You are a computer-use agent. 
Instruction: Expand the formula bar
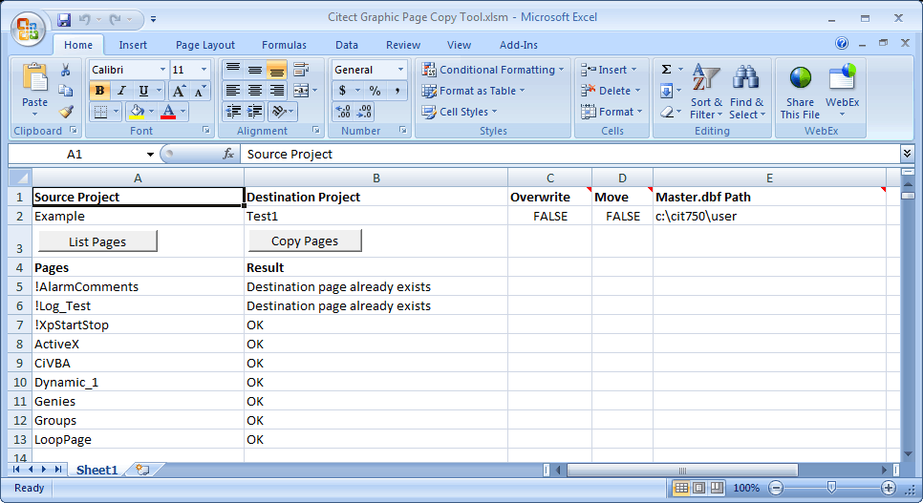pyautogui.click(x=907, y=154)
